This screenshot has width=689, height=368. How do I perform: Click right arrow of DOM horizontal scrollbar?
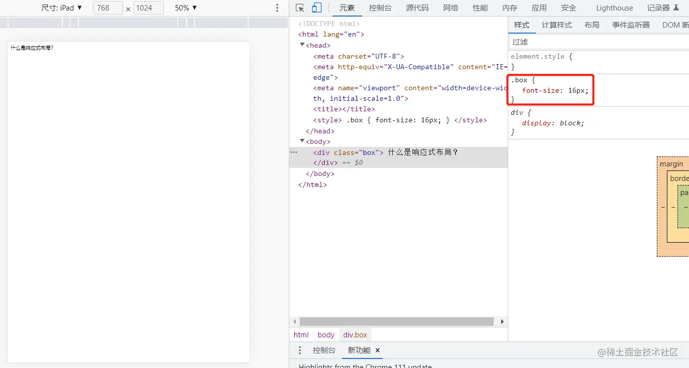[x=502, y=321]
